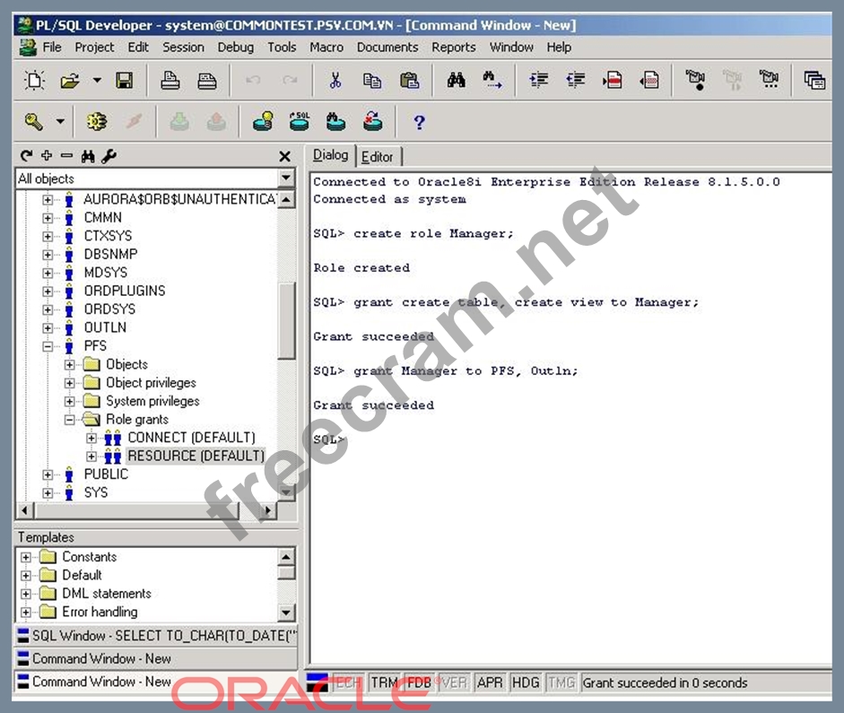844x713 pixels.
Task: Indent the selection using the toolbar
Action: 539,80
